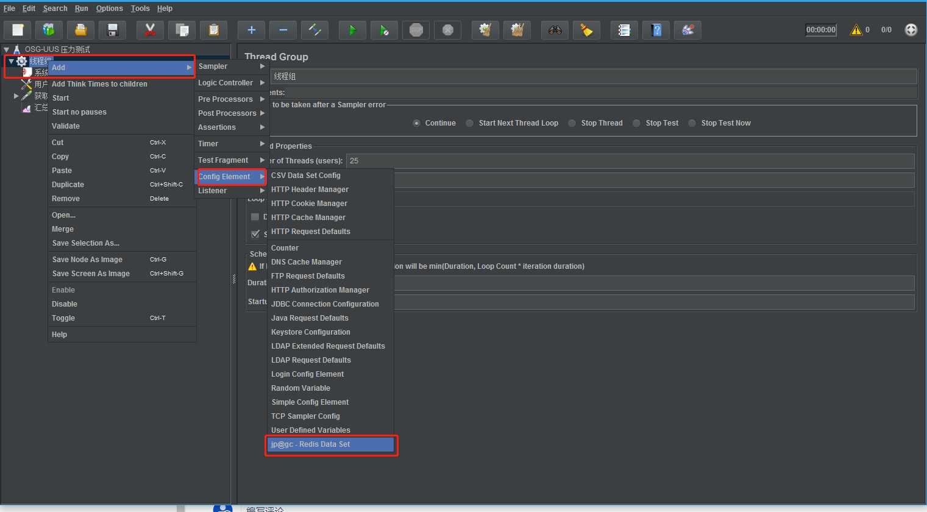The height and width of the screenshot is (512, 927).
Task: Select Start Next Thread Loop radio button
Action: coord(469,123)
